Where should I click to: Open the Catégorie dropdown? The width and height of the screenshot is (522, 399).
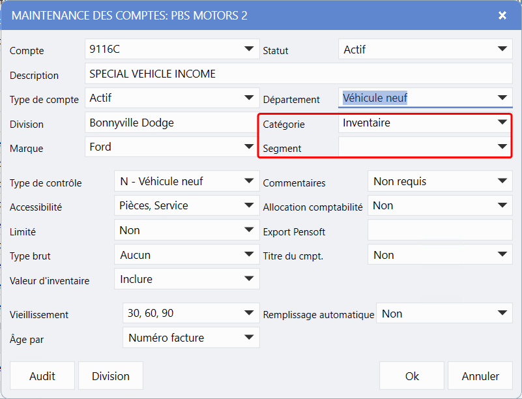click(425, 123)
